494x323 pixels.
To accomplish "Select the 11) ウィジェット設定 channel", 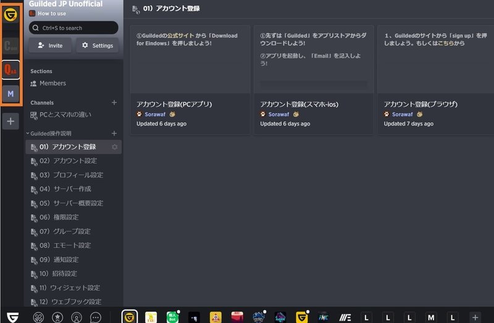I will tap(73, 288).
